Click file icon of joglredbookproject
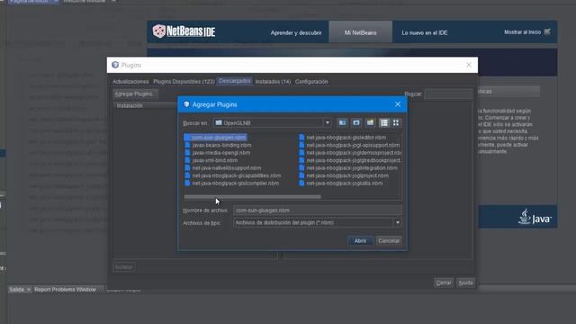This screenshot has height=324, width=576. (301, 160)
